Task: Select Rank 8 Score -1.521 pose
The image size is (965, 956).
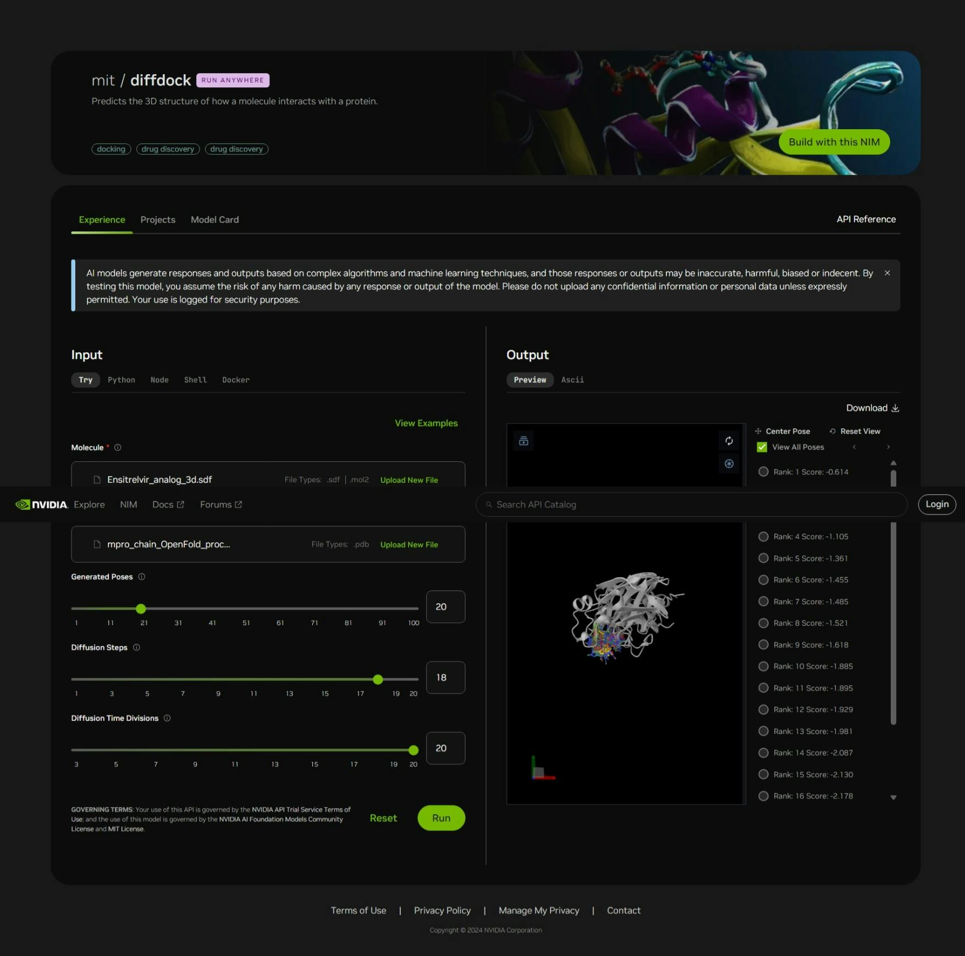Action: [x=763, y=623]
